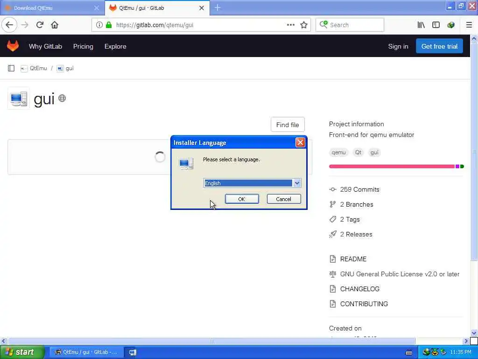Toggle GitLab sidebar panel icon
The width and height of the screenshot is (478, 359).
click(x=11, y=68)
